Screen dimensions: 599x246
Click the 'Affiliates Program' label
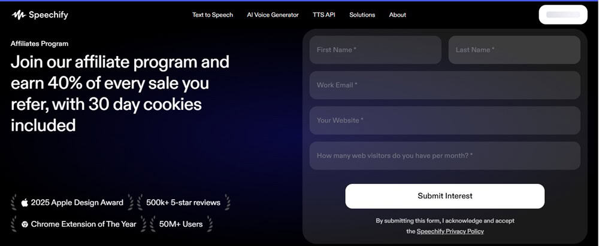[x=40, y=44]
